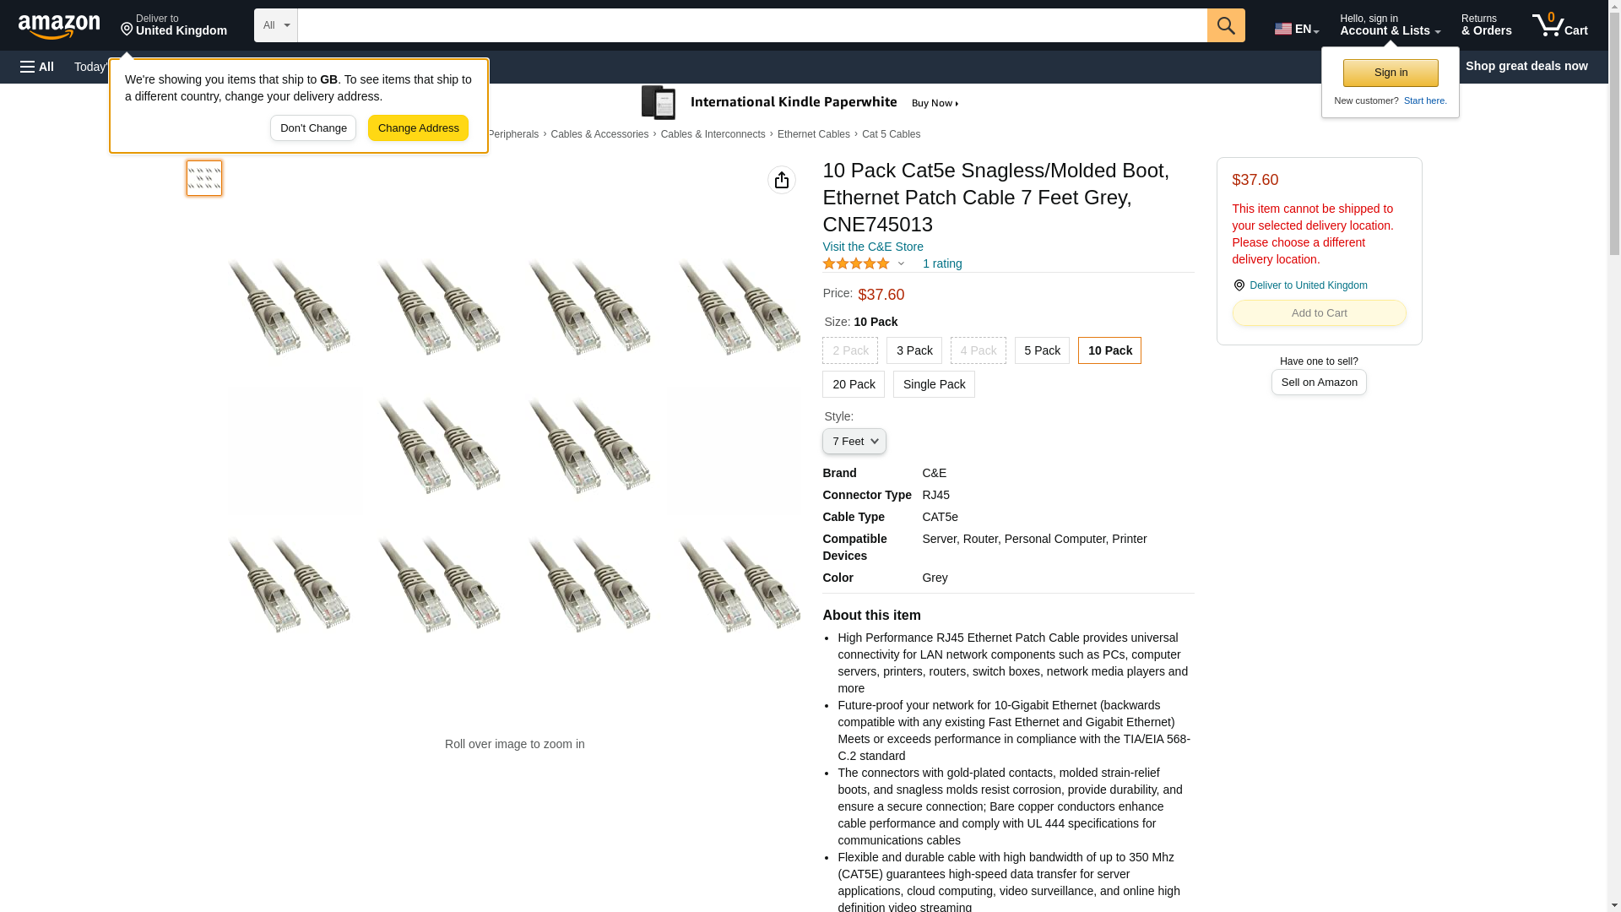Select the product thumbnail image
Image resolution: width=1621 pixels, height=912 pixels.
click(x=204, y=178)
